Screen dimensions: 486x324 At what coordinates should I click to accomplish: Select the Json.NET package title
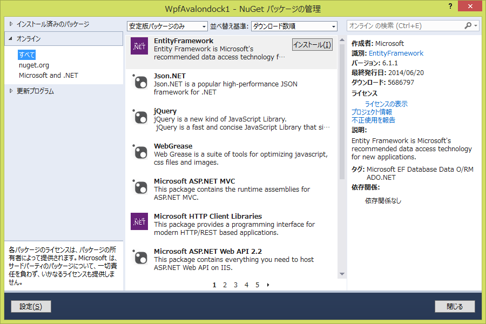[x=170, y=76]
